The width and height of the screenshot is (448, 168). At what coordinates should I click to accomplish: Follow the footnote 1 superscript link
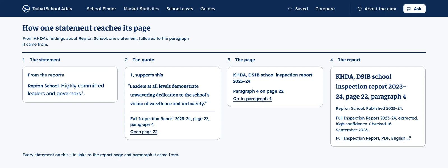point(83,92)
